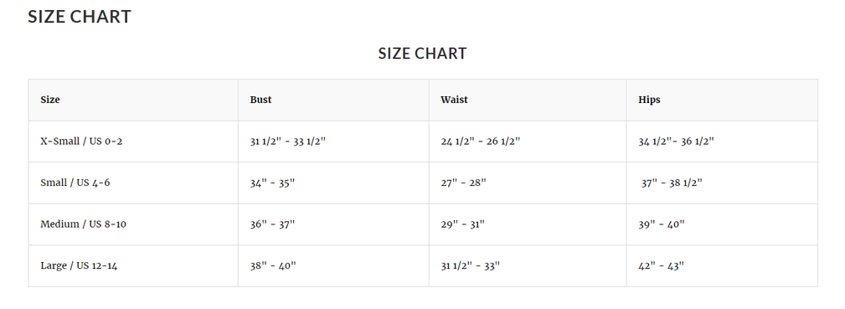Viewport: 845px width, 309px height.
Task: Click hips value 37" - 38 1/2"
Action: (672, 183)
